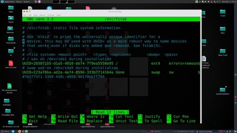Open the testsSmallStart desktop folder
237x133 pixels.
[x=223, y=91]
